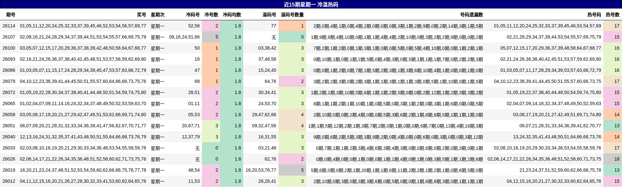The width and height of the screenshot is (622, 187).
Task: Select period number 26012
Action: point(9,181)
